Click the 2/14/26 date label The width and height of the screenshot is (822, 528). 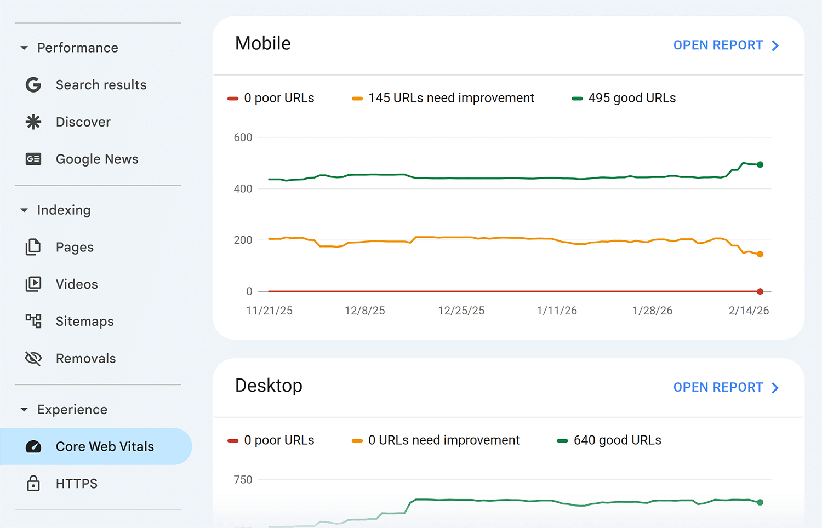[749, 311]
